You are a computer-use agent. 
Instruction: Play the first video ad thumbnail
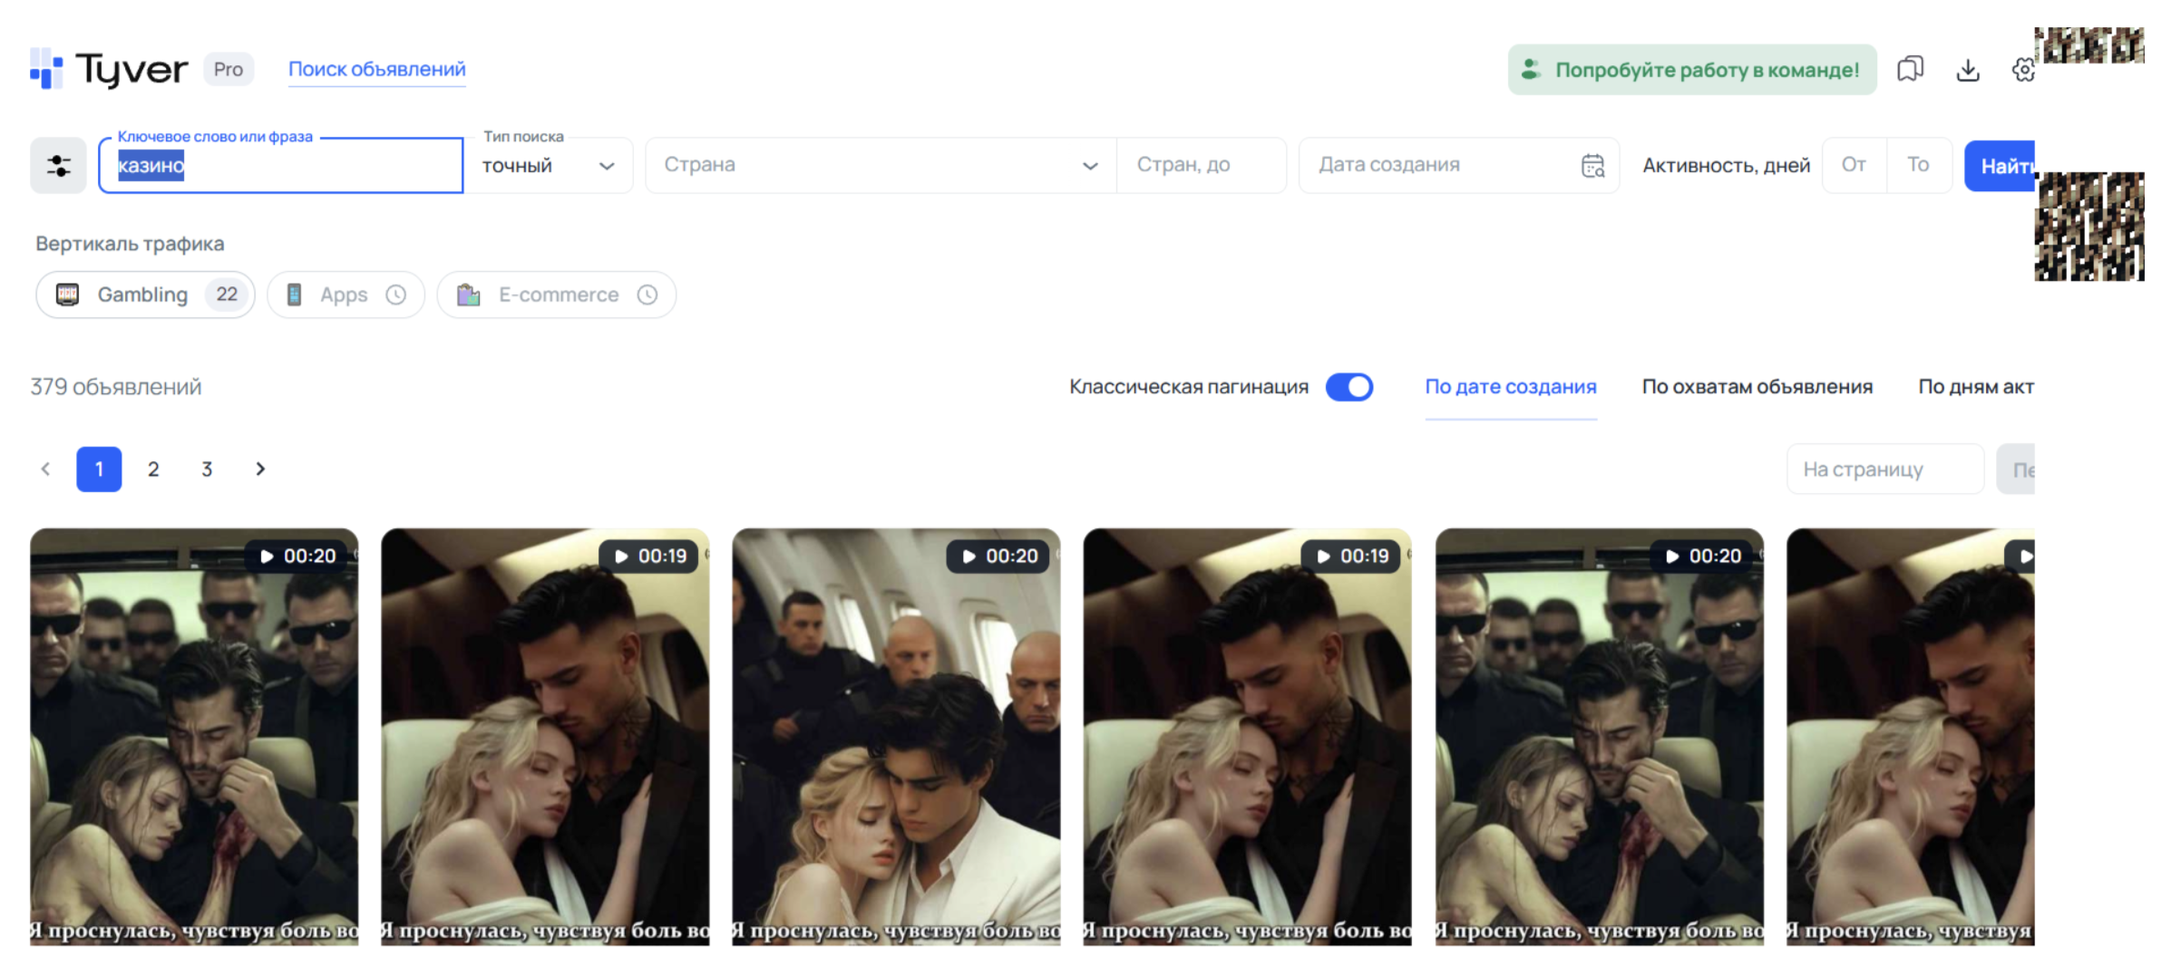tap(194, 737)
